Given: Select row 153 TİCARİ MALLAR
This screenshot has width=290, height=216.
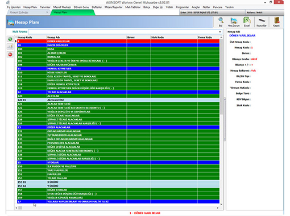Looking at the screenshot, I should 118,178.
